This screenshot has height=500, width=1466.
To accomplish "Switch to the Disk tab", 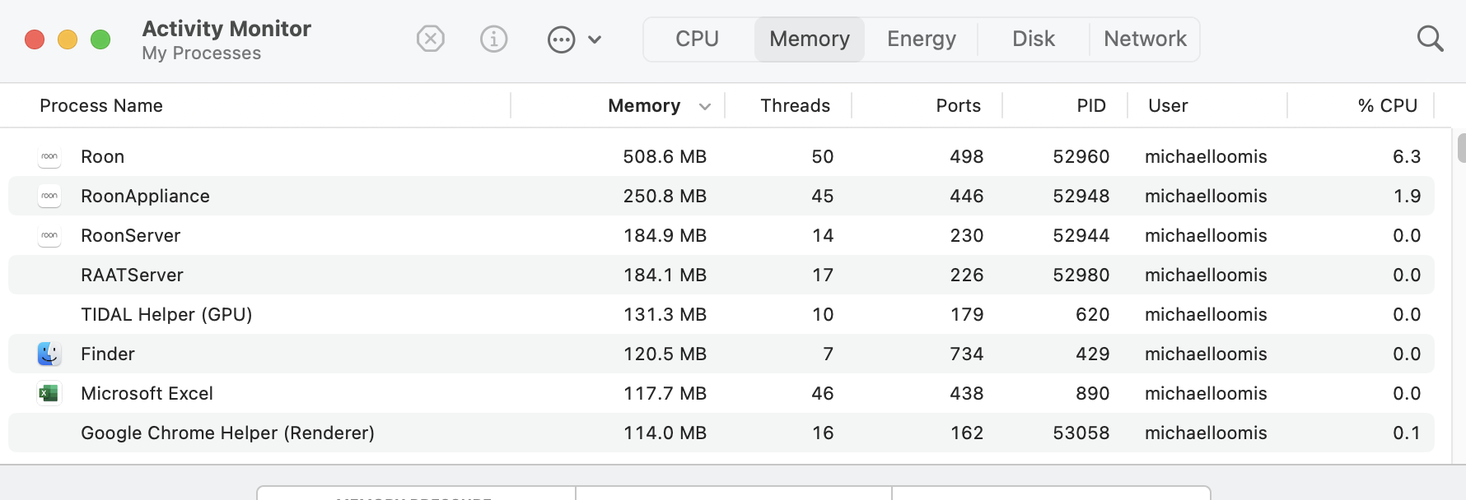I will 1034,39.
